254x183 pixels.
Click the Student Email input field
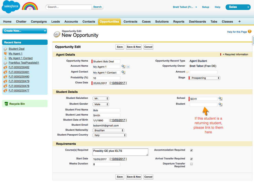click(106, 125)
